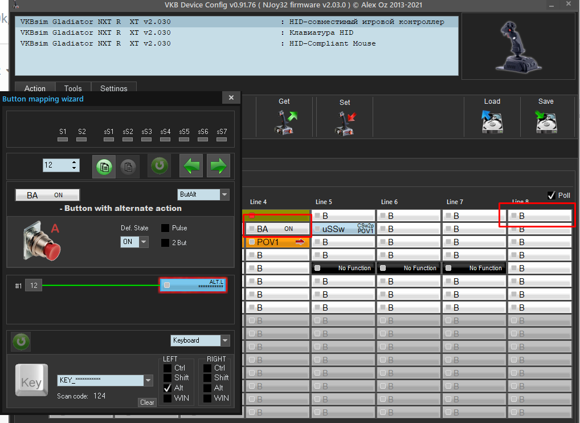Go to next button with right arrow
Screen dimensions: 580x423
[218, 166]
